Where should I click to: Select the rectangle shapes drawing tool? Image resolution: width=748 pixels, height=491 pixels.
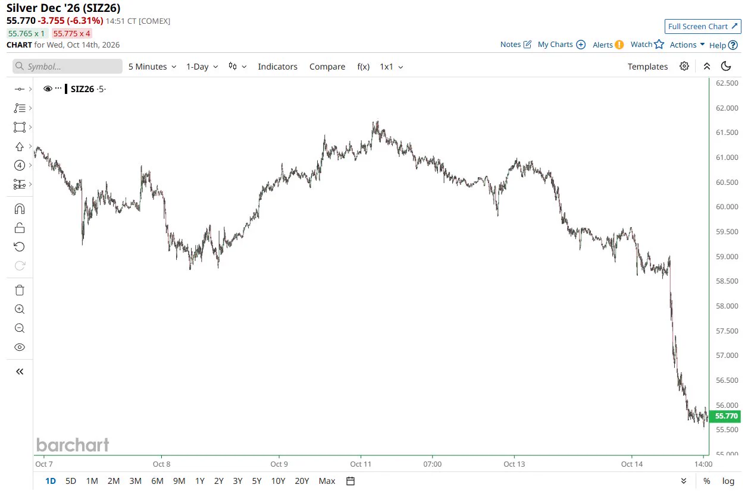coord(20,127)
